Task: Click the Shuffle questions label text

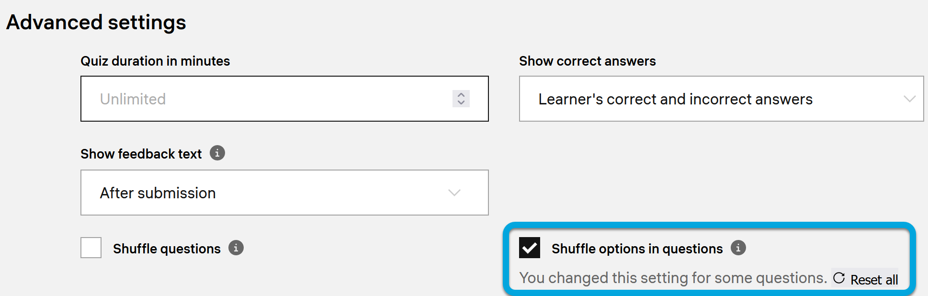Action: coord(167,249)
